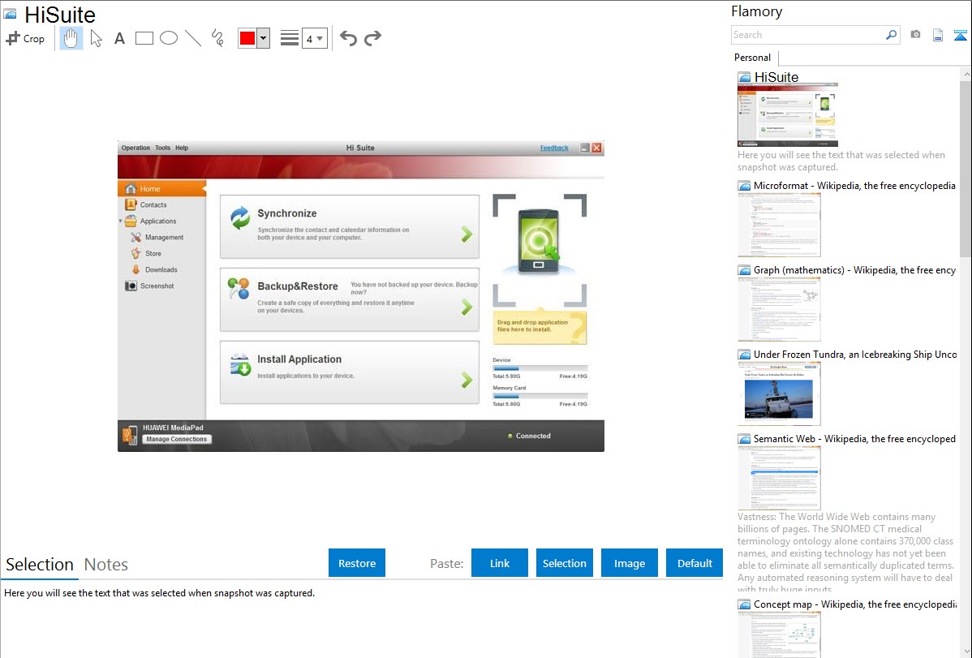Open the Semantic Web snapshot thumbnail
972x658 pixels.
[779, 478]
